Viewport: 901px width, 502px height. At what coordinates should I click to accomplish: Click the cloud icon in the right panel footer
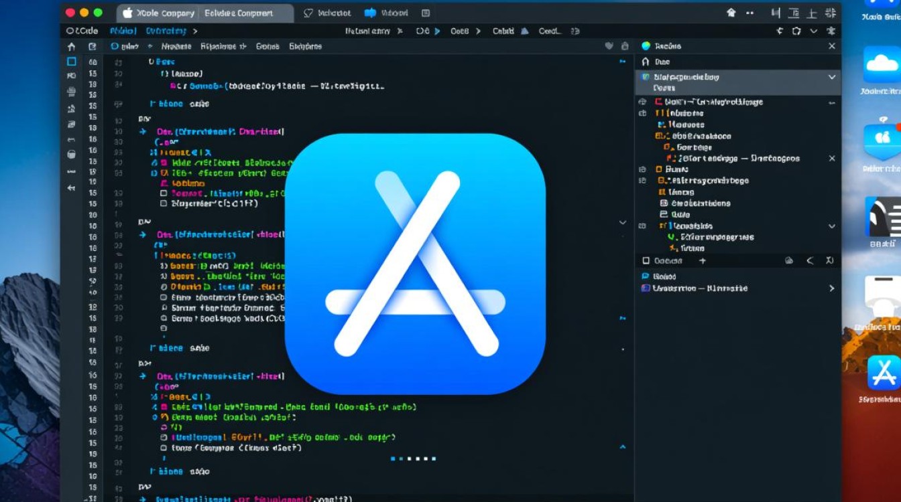click(789, 260)
